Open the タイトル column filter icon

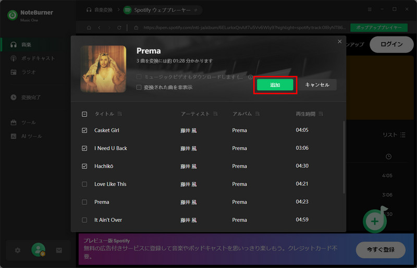119,114
